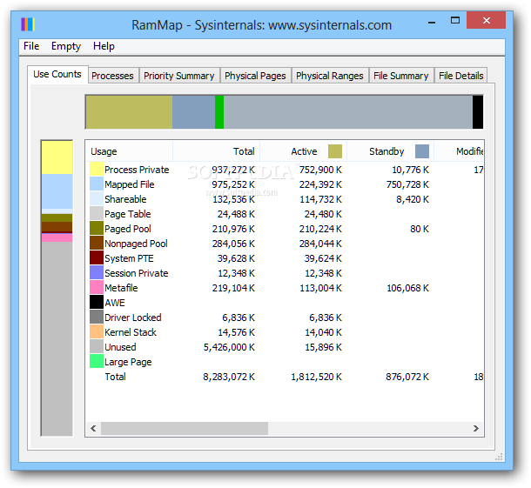Screen dimensions: 531x488
Task: Click the brown Nonpaged Pool swatch
Action: pyautogui.click(x=97, y=244)
